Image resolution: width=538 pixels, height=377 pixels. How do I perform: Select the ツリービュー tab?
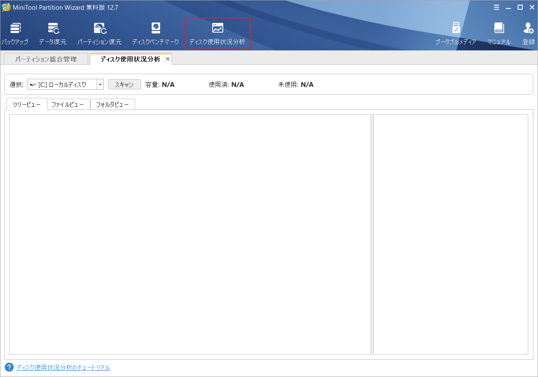tap(26, 104)
